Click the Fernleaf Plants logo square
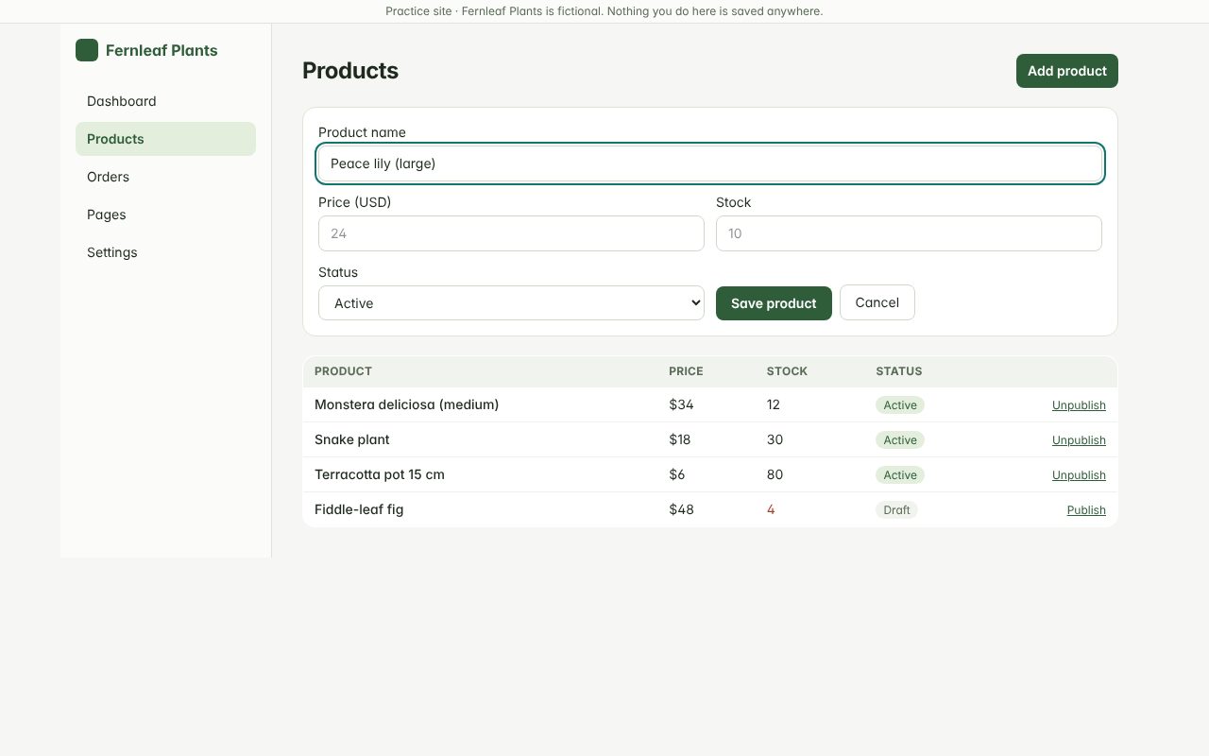 point(87,50)
